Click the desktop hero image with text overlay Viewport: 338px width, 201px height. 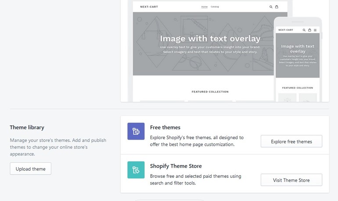(x=203, y=44)
